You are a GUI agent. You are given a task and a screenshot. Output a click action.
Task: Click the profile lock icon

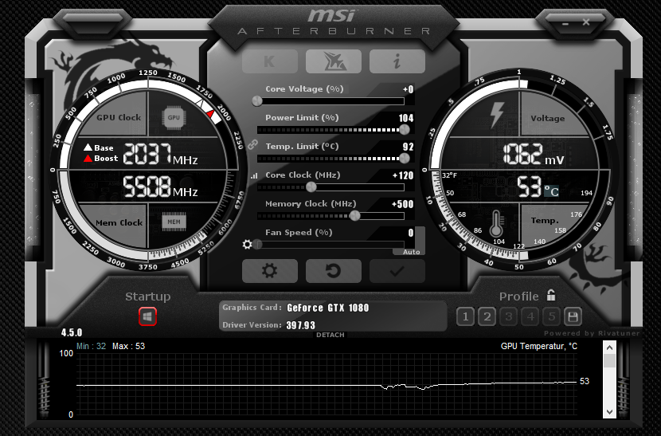[551, 295]
